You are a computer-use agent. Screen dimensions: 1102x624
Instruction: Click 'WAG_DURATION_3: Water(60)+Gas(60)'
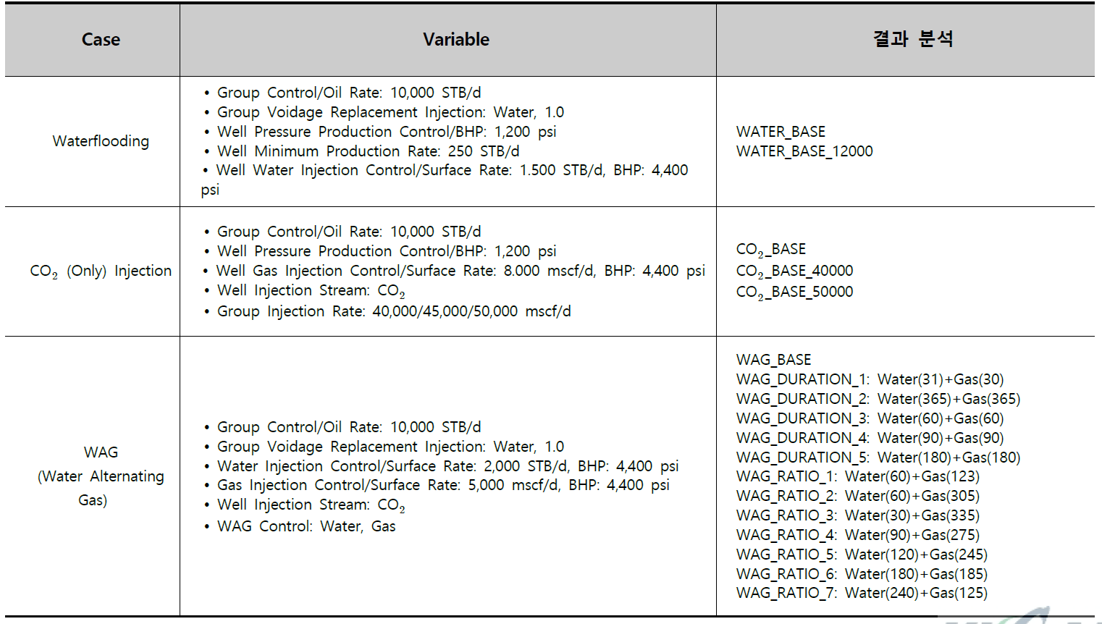[870, 418]
